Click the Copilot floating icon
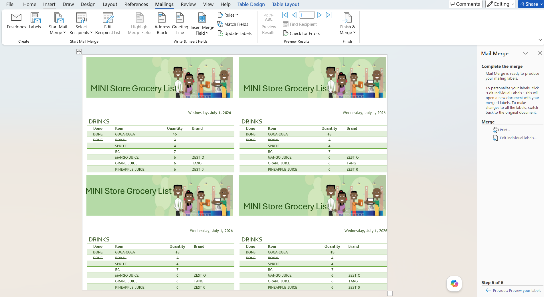Viewport: 544px width, 297px height. click(x=454, y=284)
